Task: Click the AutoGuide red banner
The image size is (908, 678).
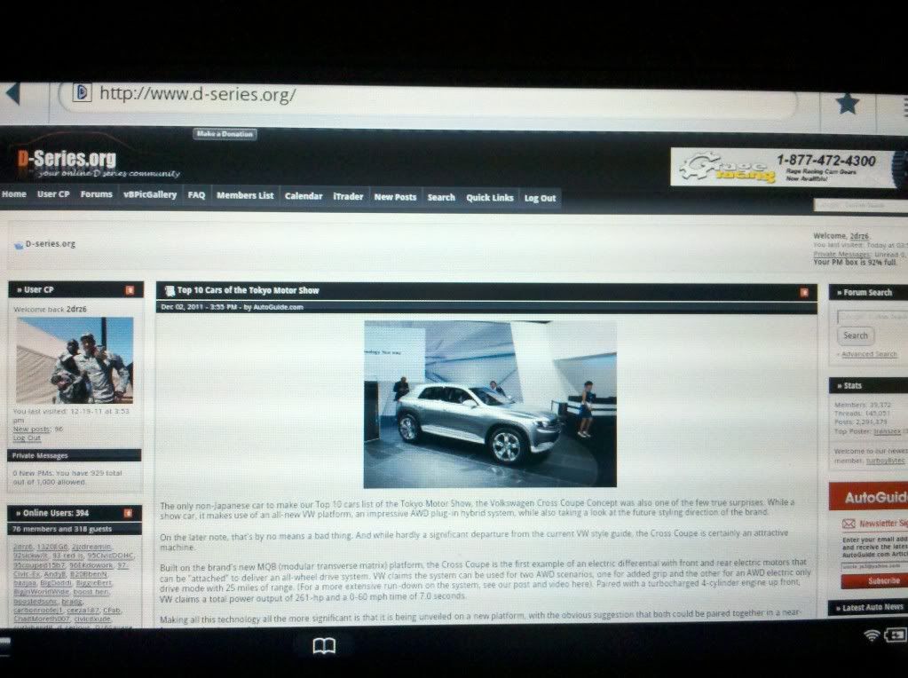Action: [869, 497]
